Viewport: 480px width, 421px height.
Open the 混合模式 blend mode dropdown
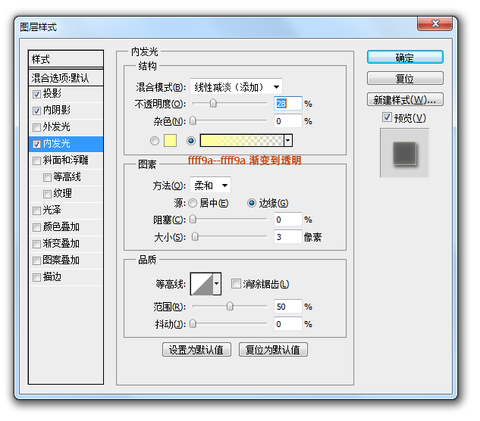[x=235, y=86]
